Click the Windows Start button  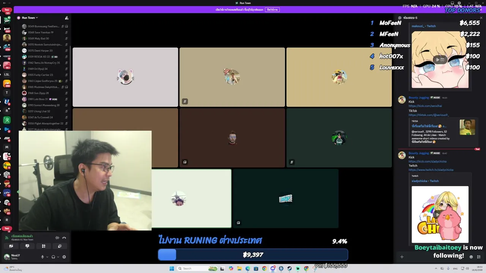coord(172,268)
